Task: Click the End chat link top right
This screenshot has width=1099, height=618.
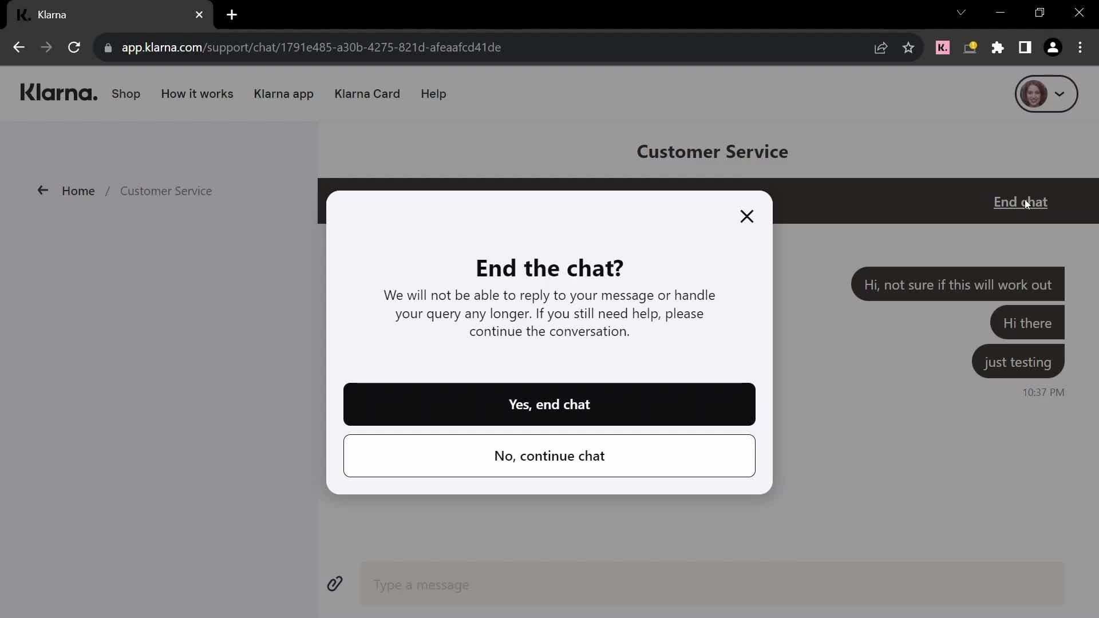Action: click(x=1021, y=201)
